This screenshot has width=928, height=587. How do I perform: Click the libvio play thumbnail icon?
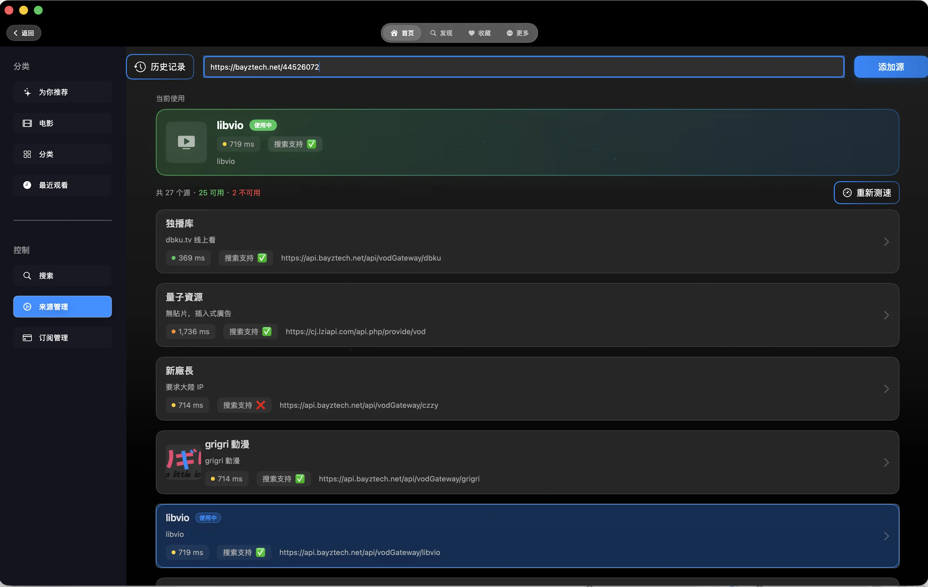click(x=186, y=142)
